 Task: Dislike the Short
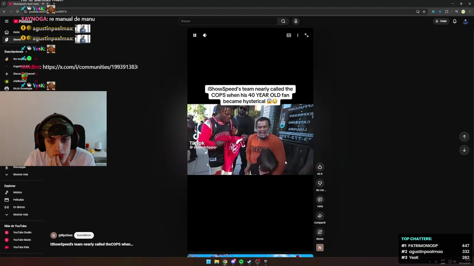(x=320, y=183)
